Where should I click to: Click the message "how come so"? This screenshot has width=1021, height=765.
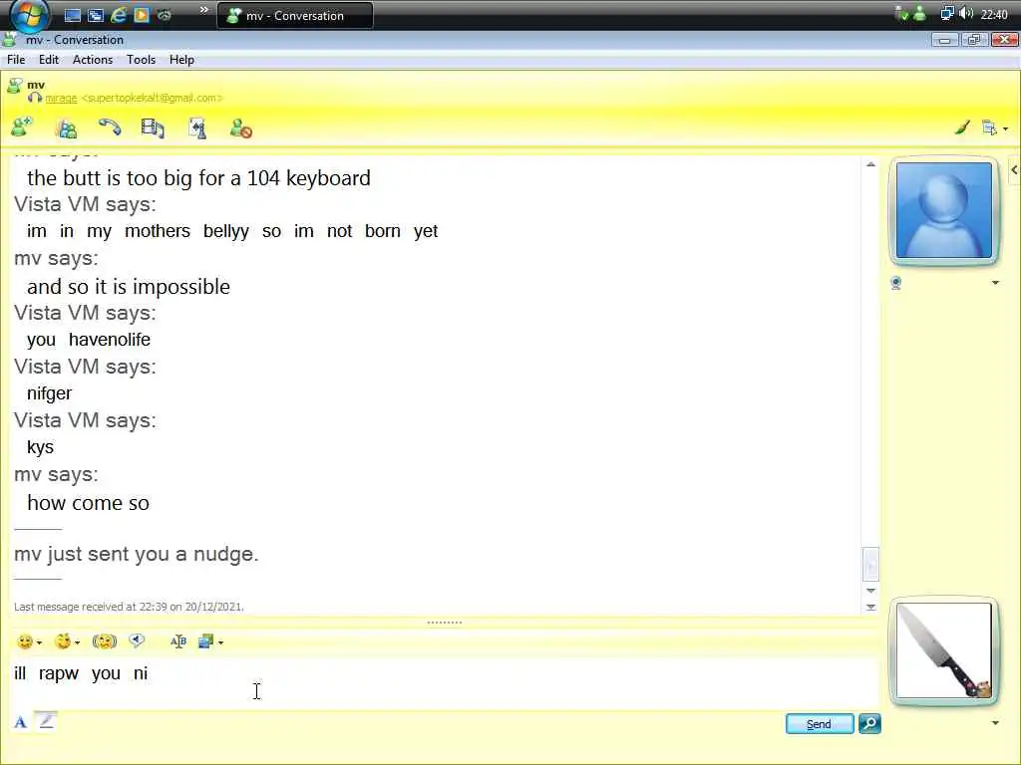click(88, 503)
